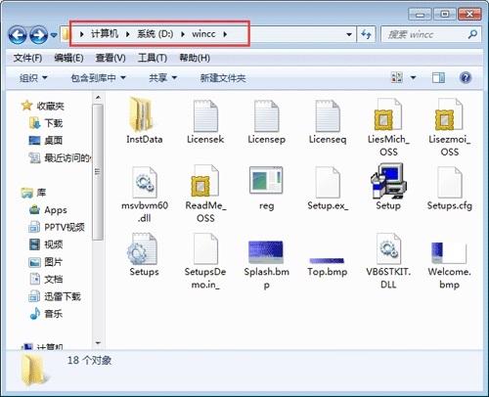489x397 pixels.
Task: Click the change view icon
Action: point(397,77)
